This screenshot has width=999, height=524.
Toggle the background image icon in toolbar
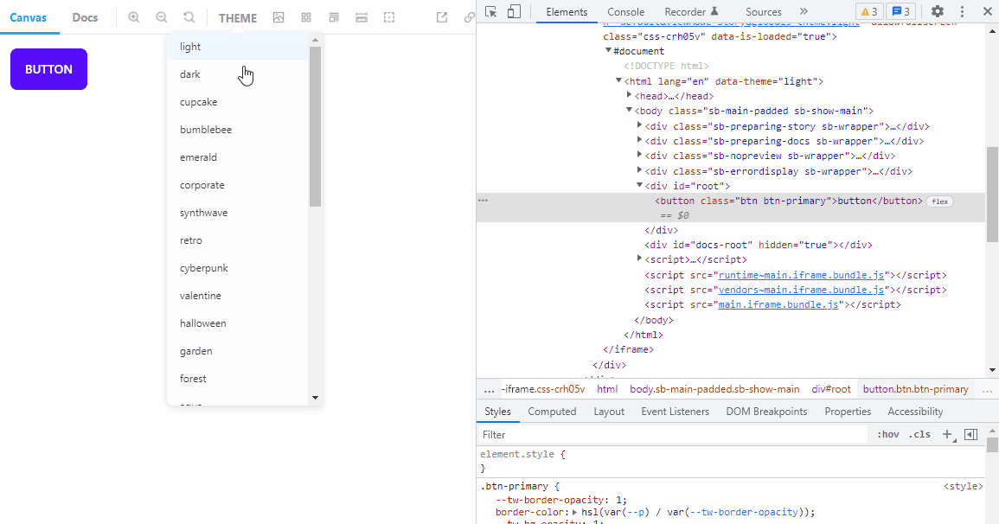click(279, 18)
